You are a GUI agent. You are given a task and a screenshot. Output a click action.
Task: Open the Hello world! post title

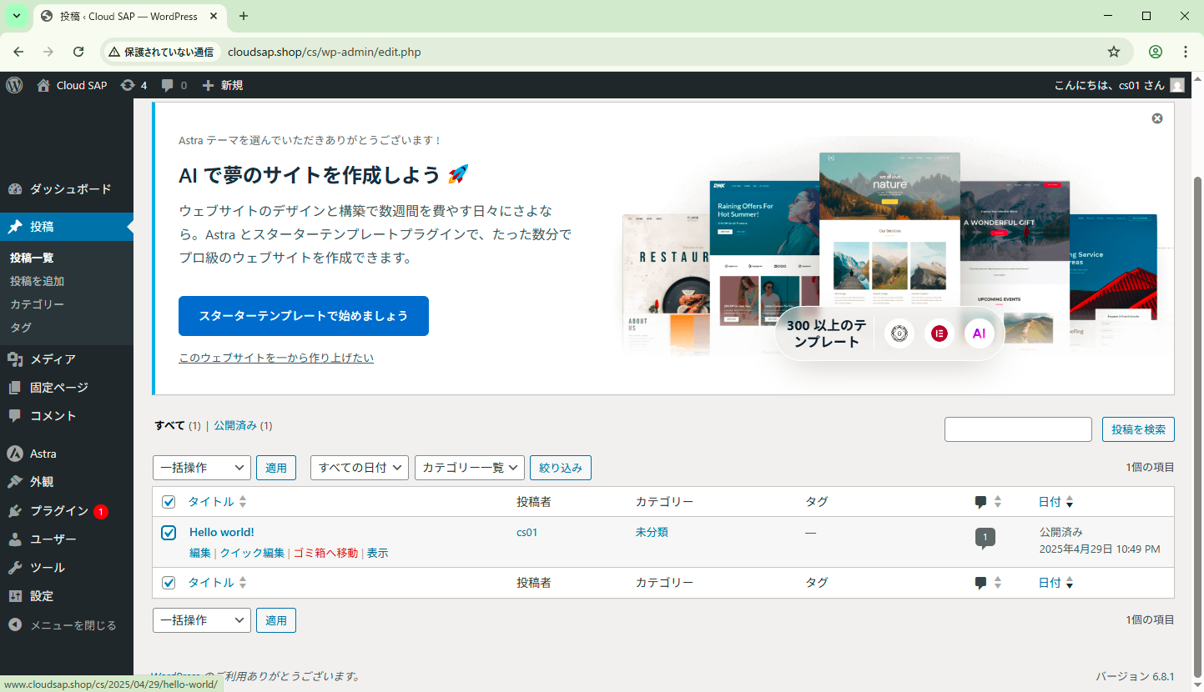pyautogui.click(x=222, y=532)
